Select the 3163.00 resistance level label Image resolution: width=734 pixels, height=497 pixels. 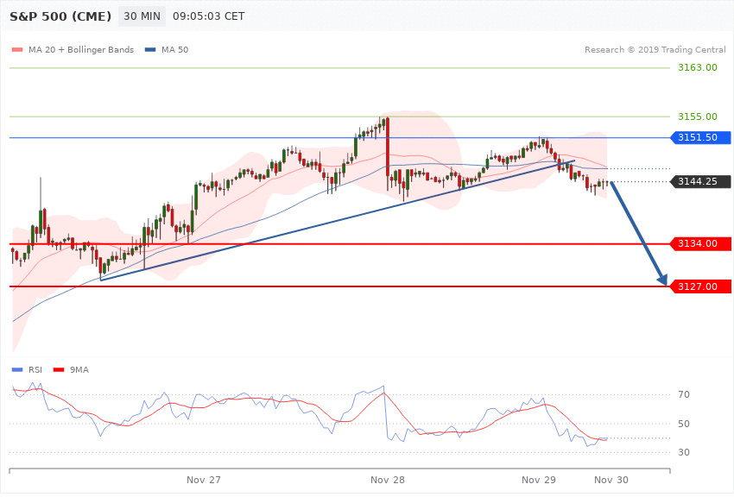coord(698,67)
